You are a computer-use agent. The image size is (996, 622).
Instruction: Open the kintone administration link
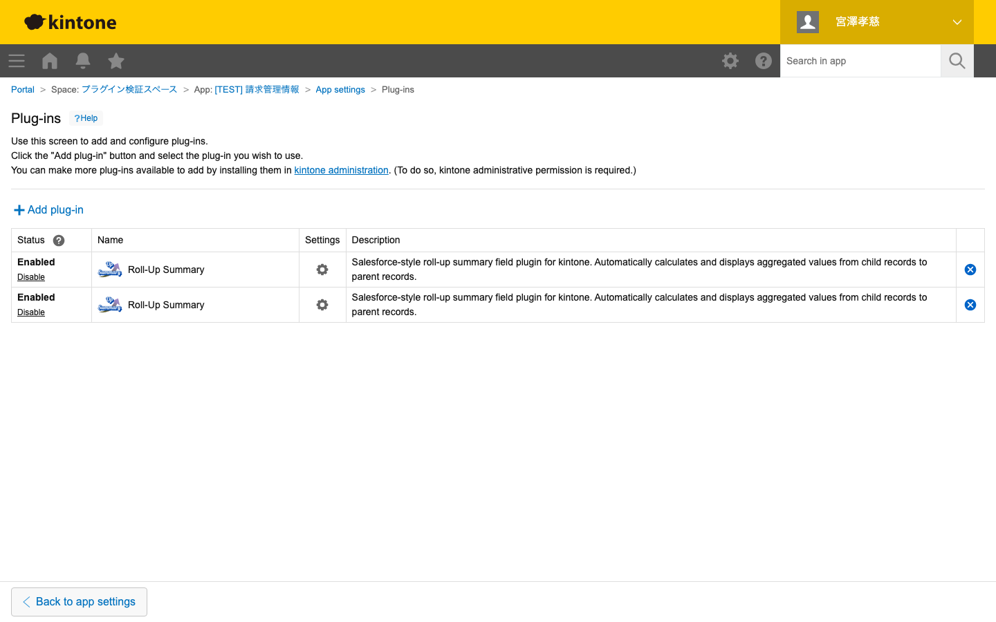coord(341,170)
